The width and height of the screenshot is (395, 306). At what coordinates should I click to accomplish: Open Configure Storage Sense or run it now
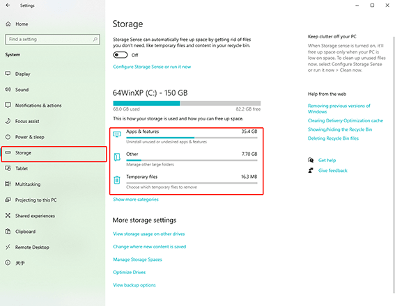pos(152,67)
